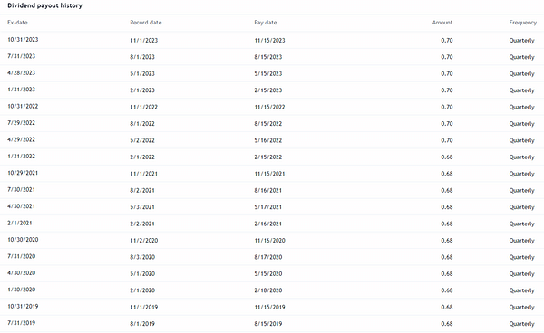
Task: Click the 8/16/2021 pay date cell
Action: pyautogui.click(x=268, y=190)
